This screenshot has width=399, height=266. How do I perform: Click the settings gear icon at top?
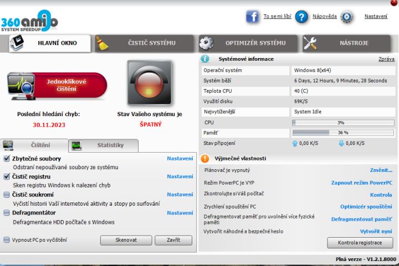(346, 17)
